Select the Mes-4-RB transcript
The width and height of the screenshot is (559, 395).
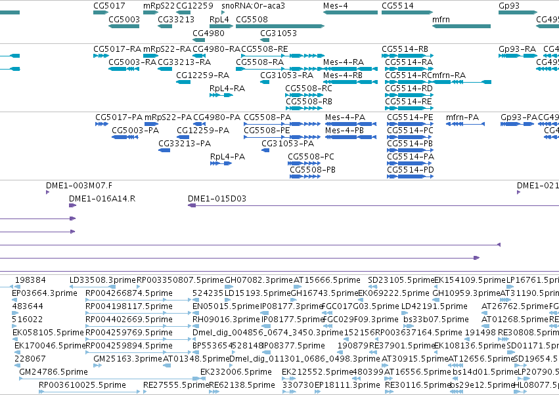coord(351,82)
